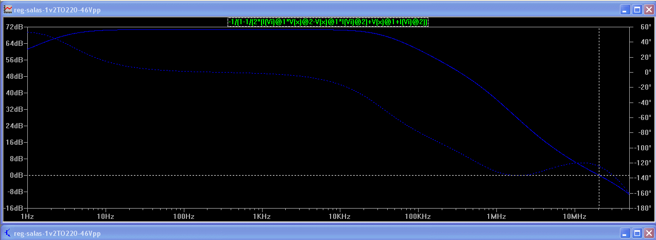
Task: Click the lower window title reg-salas-1v2TO220-46Vpp
Action: (57, 233)
